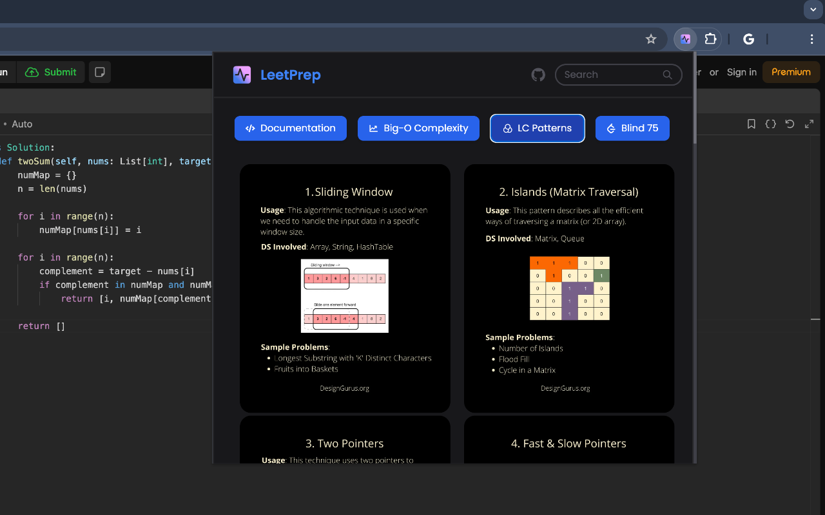Collapse the popup via the top-right chevron
Image resolution: width=825 pixels, height=515 pixels.
click(x=812, y=10)
